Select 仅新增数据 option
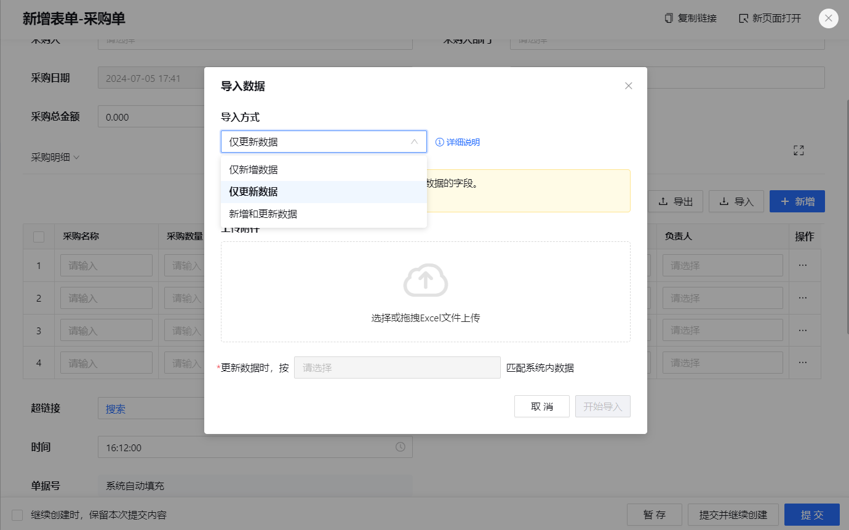The image size is (849, 530). click(x=324, y=170)
